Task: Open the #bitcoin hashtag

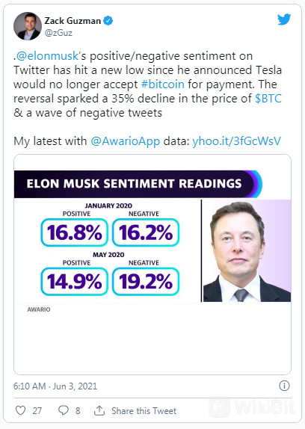Action: click(163, 84)
